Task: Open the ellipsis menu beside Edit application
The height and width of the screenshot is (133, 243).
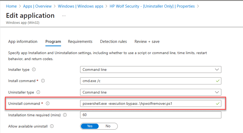Action: 64,16
